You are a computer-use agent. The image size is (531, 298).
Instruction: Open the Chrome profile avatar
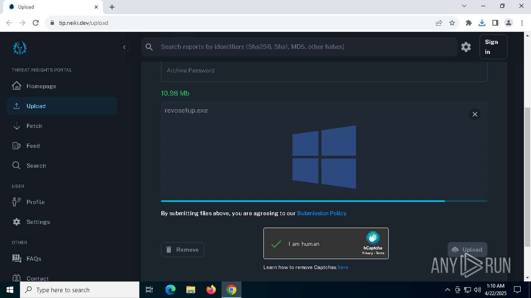click(x=509, y=23)
